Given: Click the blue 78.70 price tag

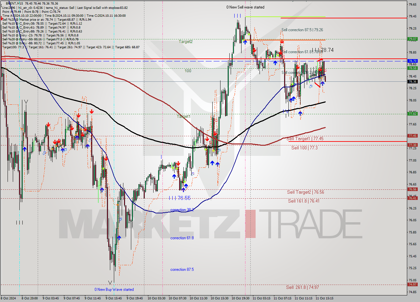Looking at the screenshot, I should [x=412, y=61].
